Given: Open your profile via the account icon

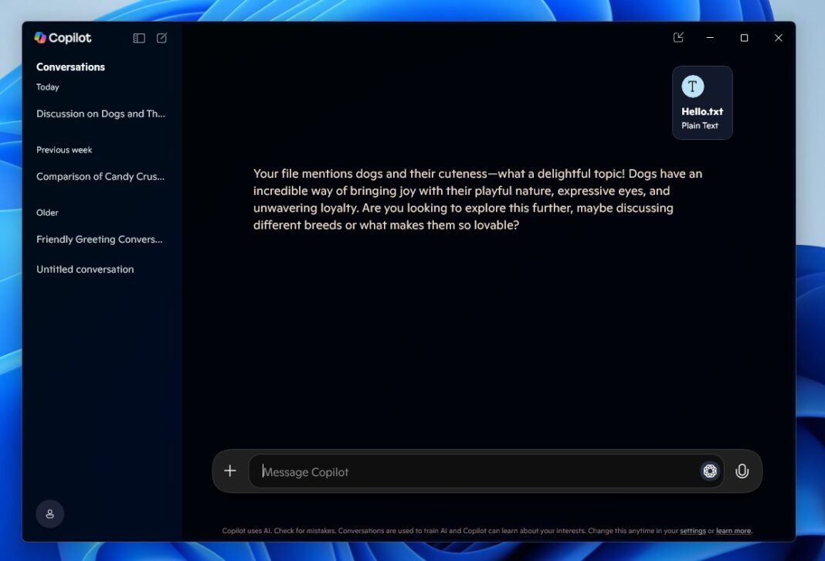Looking at the screenshot, I should click(49, 513).
